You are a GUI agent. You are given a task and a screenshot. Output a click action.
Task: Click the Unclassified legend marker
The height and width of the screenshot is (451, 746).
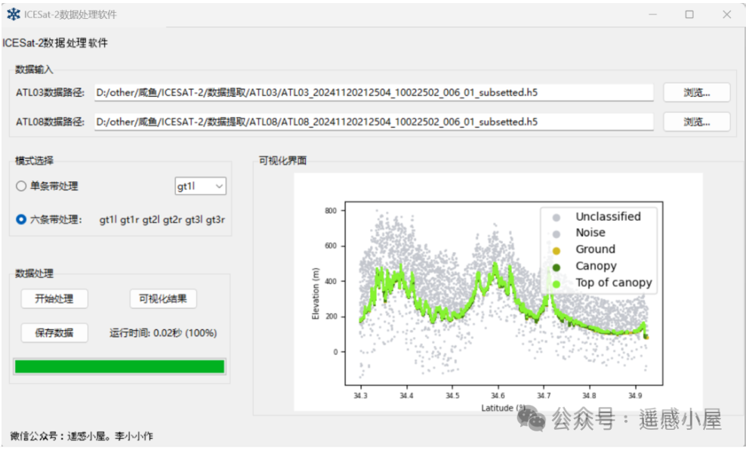pyautogui.click(x=556, y=218)
